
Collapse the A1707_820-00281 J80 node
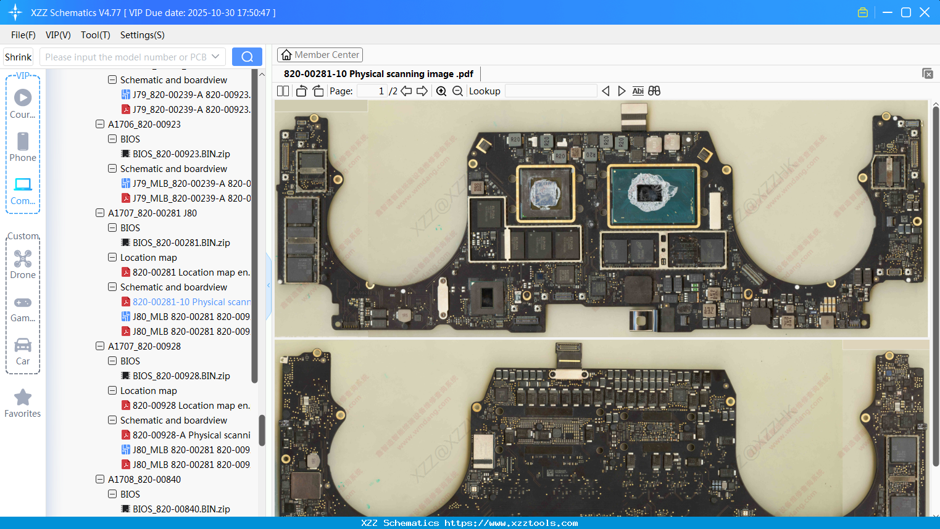coord(100,213)
